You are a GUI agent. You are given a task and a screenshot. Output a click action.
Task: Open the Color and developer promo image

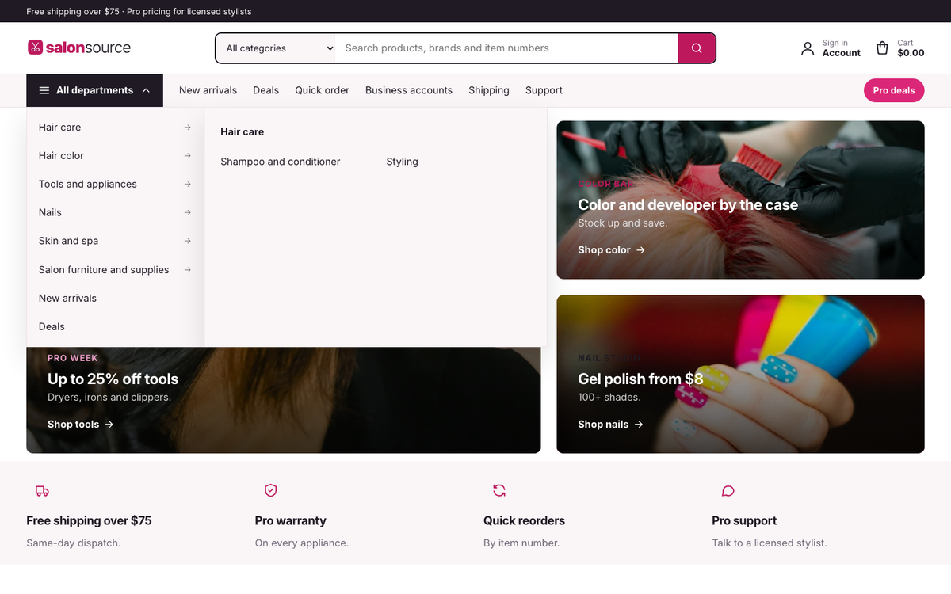740,200
